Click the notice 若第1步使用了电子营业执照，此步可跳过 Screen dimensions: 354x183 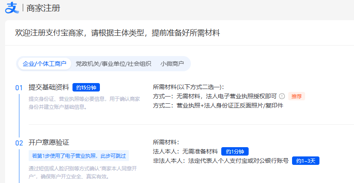[79, 156]
